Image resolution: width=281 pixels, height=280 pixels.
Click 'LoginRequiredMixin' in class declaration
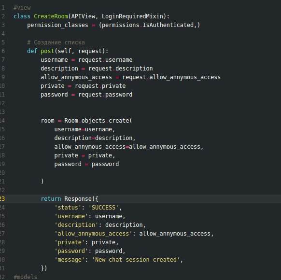pyautogui.click(x=132, y=16)
